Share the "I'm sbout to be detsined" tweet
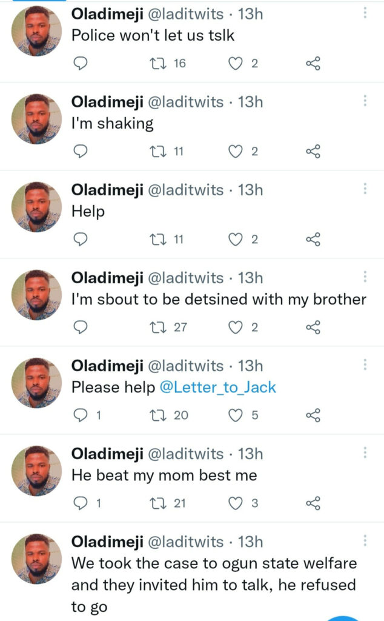The width and height of the screenshot is (384, 621). (313, 327)
